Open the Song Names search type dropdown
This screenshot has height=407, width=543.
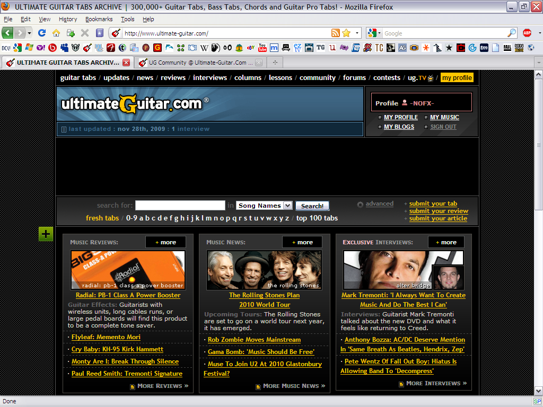pyautogui.click(x=287, y=206)
